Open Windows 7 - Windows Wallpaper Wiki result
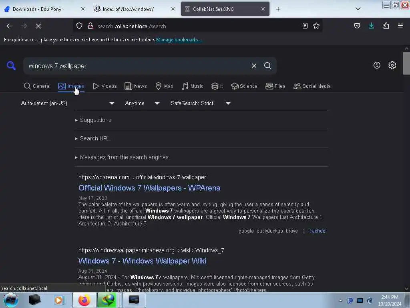The height and width of the screenshot is (308, 410). click(x=142, y=261)
